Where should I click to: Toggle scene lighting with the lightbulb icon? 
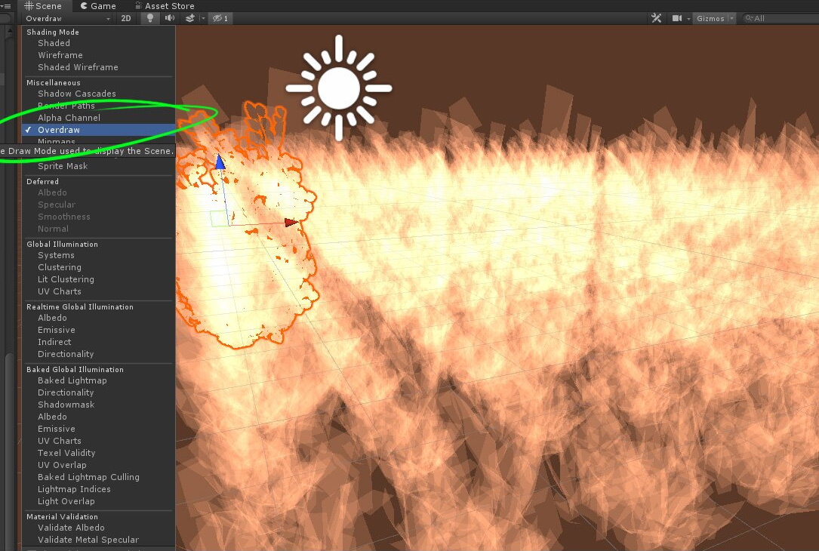[x=149, y=18]
